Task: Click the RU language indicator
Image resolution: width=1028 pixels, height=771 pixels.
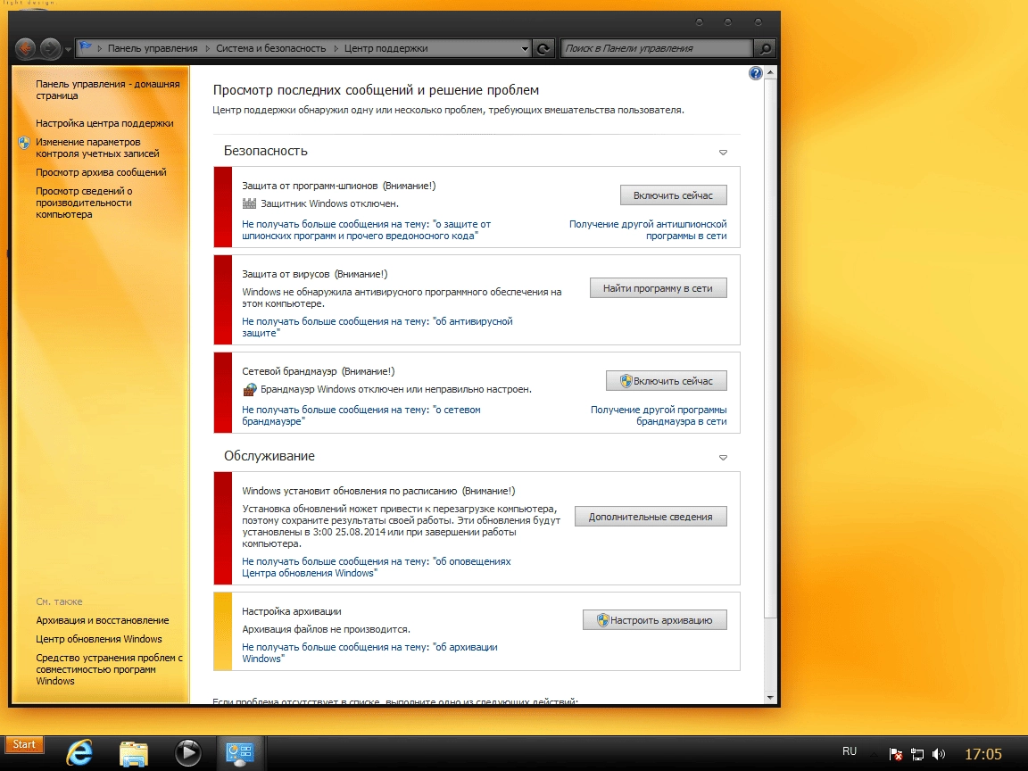Action: 850,751
